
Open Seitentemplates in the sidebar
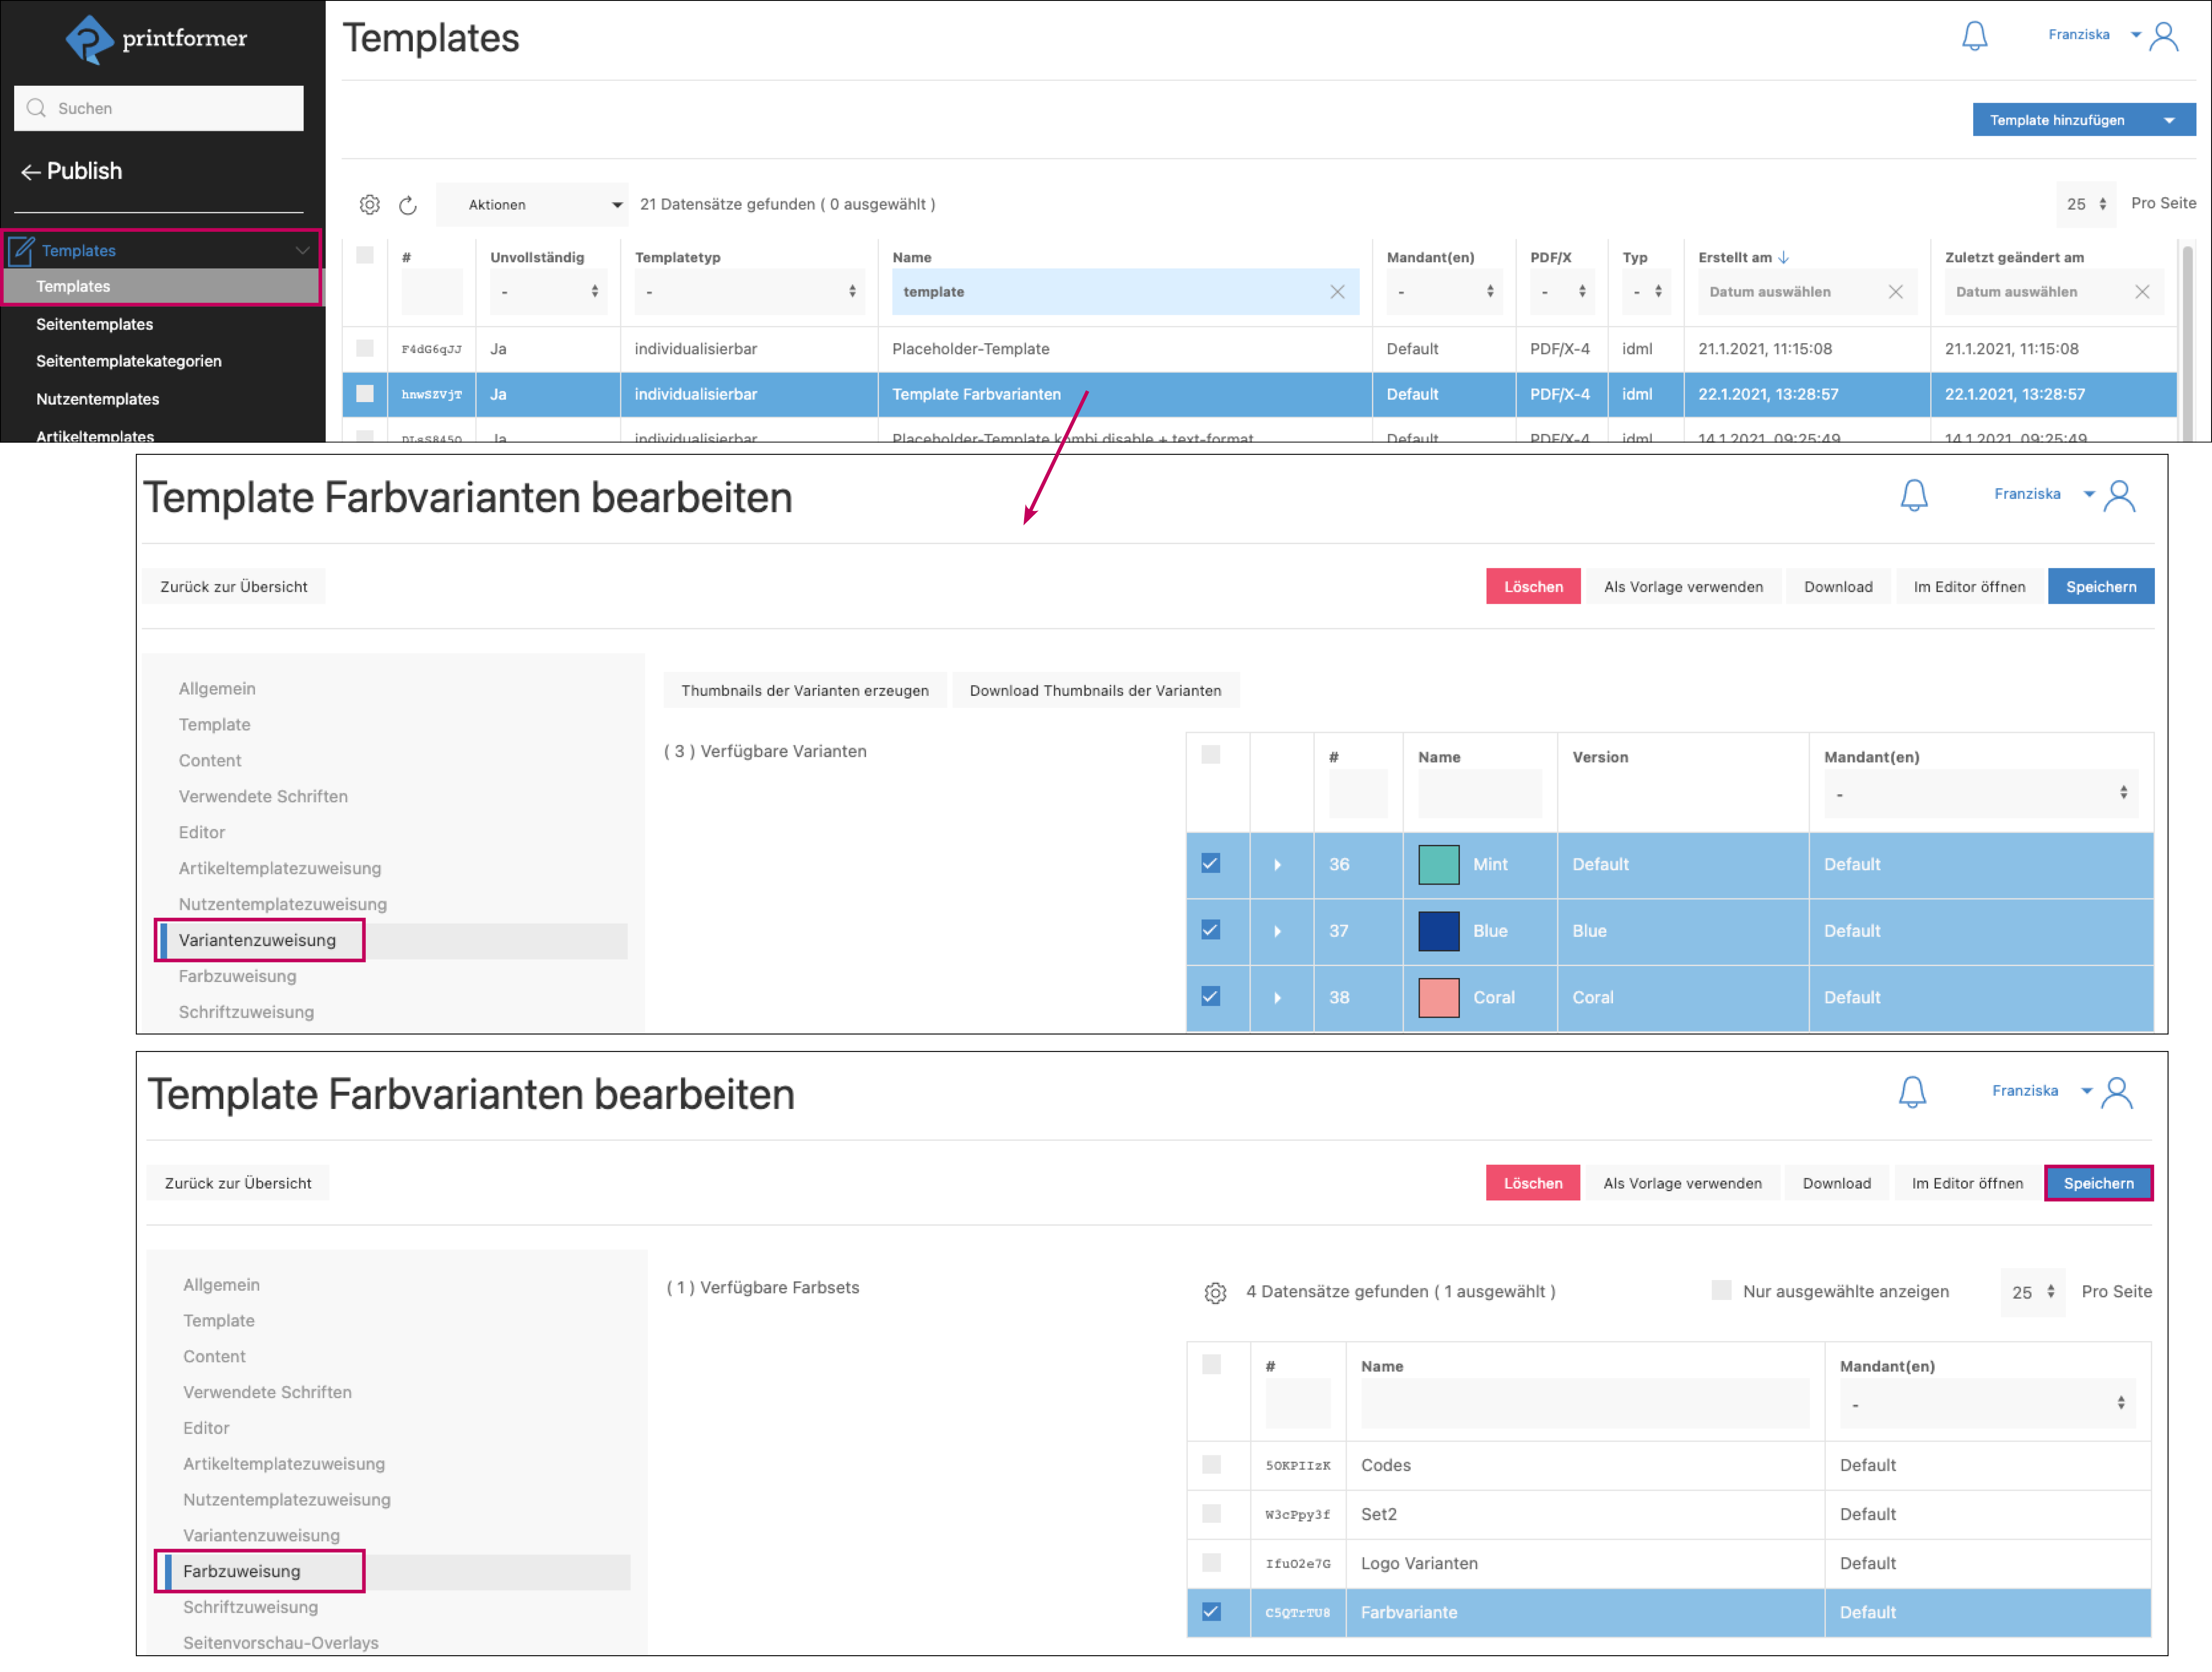point(95,324)
